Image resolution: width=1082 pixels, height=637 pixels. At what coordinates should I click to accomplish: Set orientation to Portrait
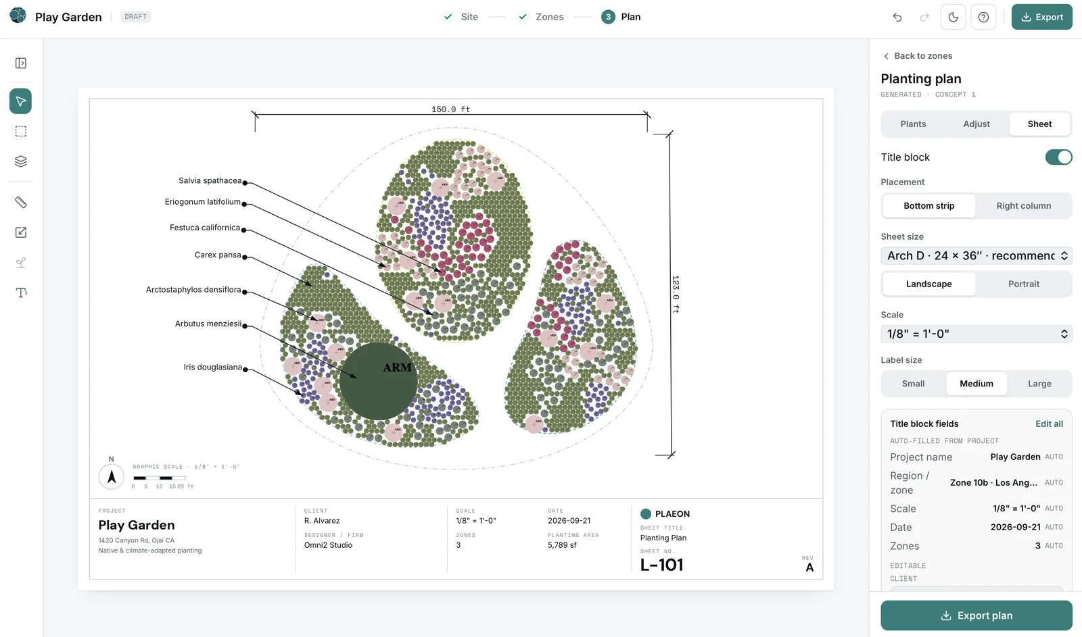[1023, 284]
